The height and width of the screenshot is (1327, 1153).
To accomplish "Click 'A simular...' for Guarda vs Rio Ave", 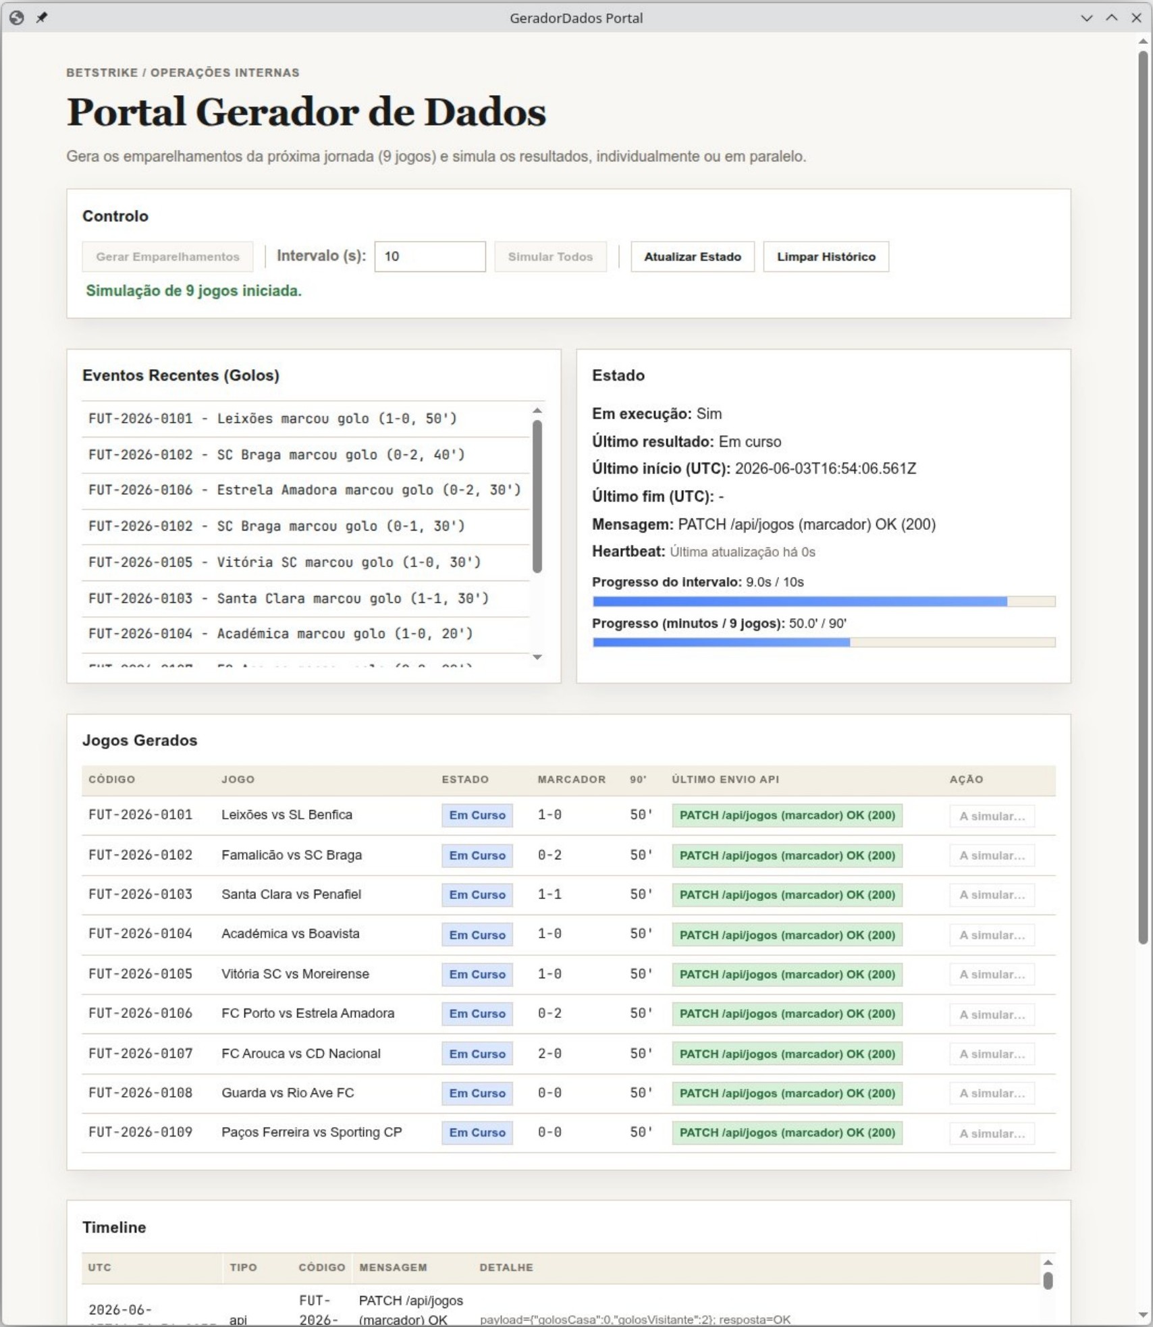I will pos(992,1093).
